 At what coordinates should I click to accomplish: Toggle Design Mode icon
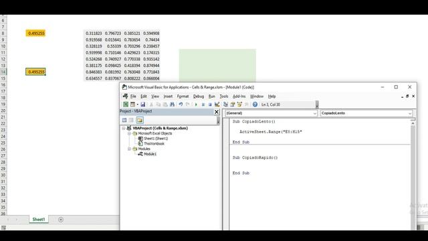point(217,104)
